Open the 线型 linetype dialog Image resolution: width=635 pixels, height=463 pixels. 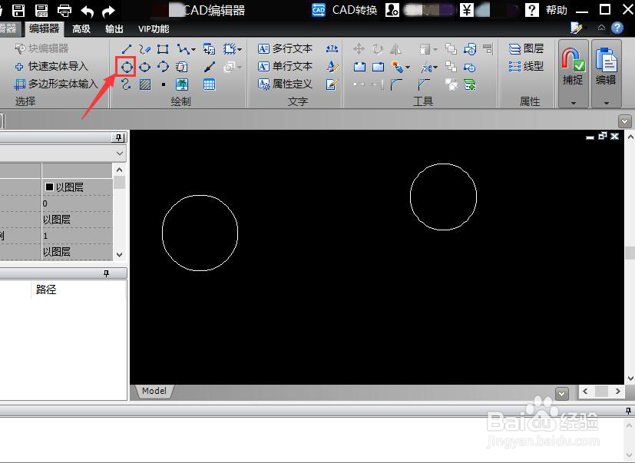[x=526, y=66]
